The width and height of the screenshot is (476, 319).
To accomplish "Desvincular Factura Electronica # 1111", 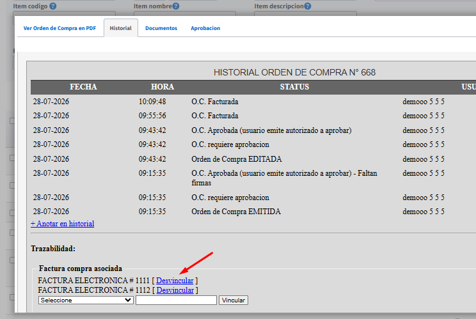I will pyautogui.click(x=175, y=281).
